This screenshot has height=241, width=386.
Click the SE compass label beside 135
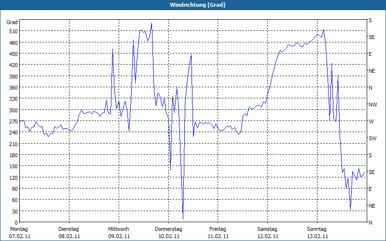coord(372,172)
